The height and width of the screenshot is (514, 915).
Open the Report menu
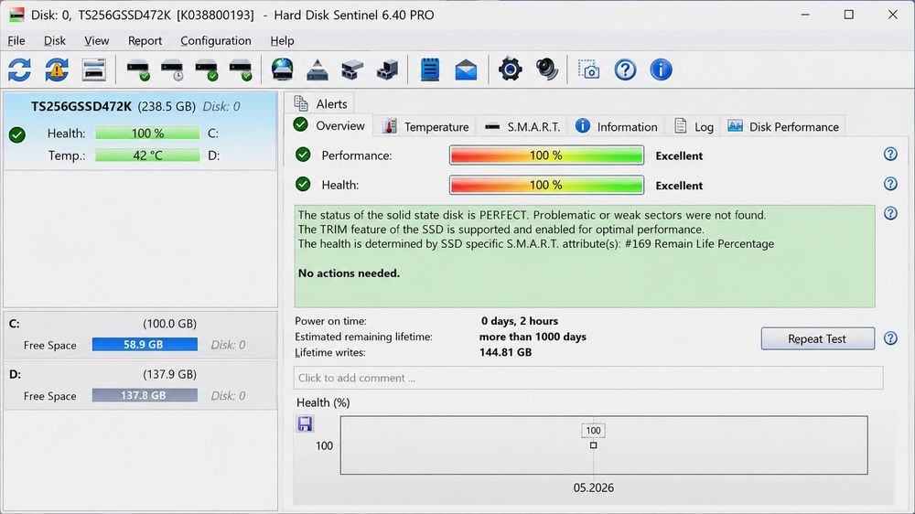pos(145,41)
